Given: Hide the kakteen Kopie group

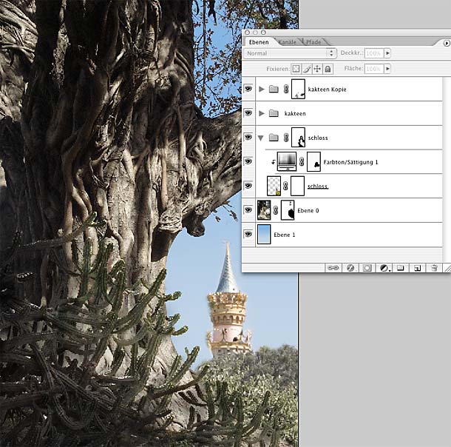Looking at the screenshot, I should [x=248, y=89].
